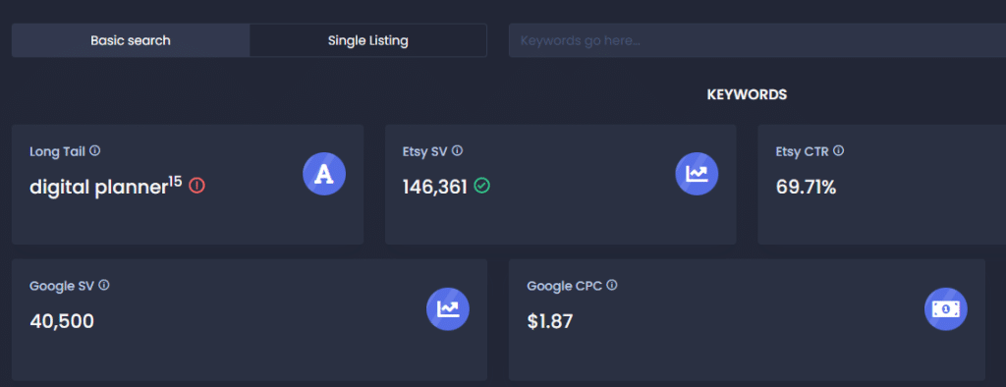Click the info icon beside Etsy CTR
Image resolution: width=1006 pixels, height=387 pixels.
point(839,151)
